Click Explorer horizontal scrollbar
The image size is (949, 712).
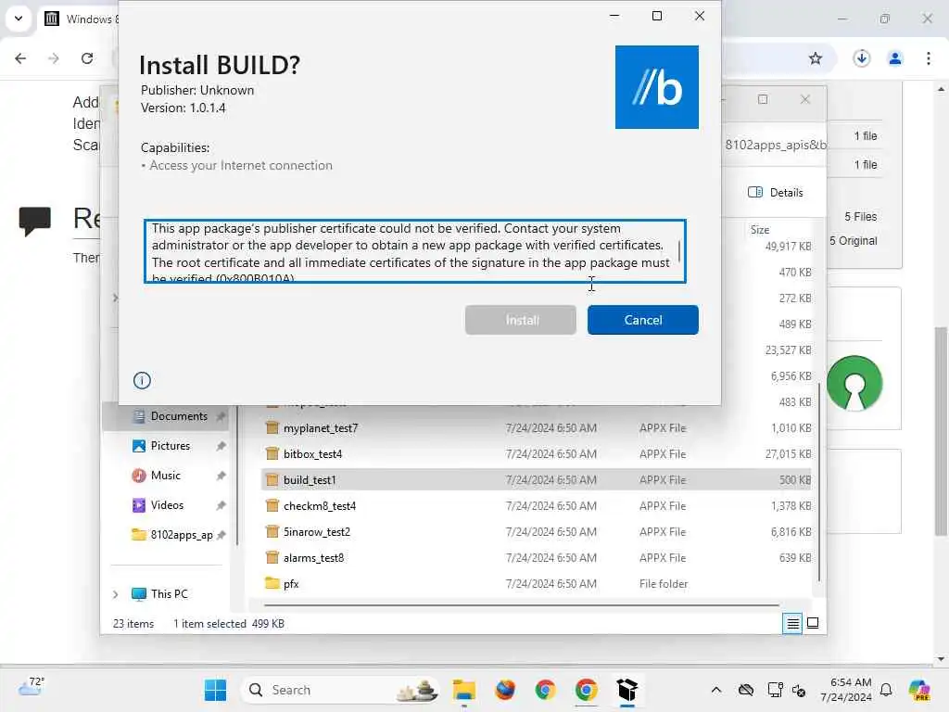pos(522,604)
